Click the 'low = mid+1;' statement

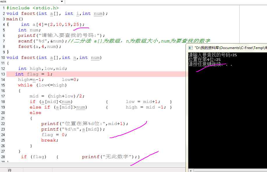point(143,102)
